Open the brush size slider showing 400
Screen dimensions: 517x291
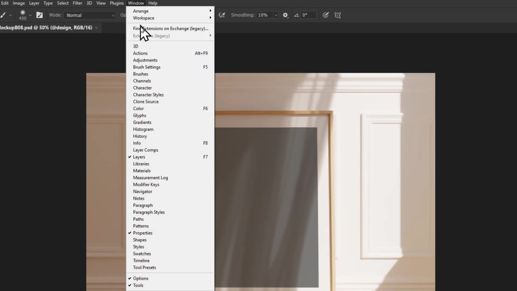coord(30,15)
